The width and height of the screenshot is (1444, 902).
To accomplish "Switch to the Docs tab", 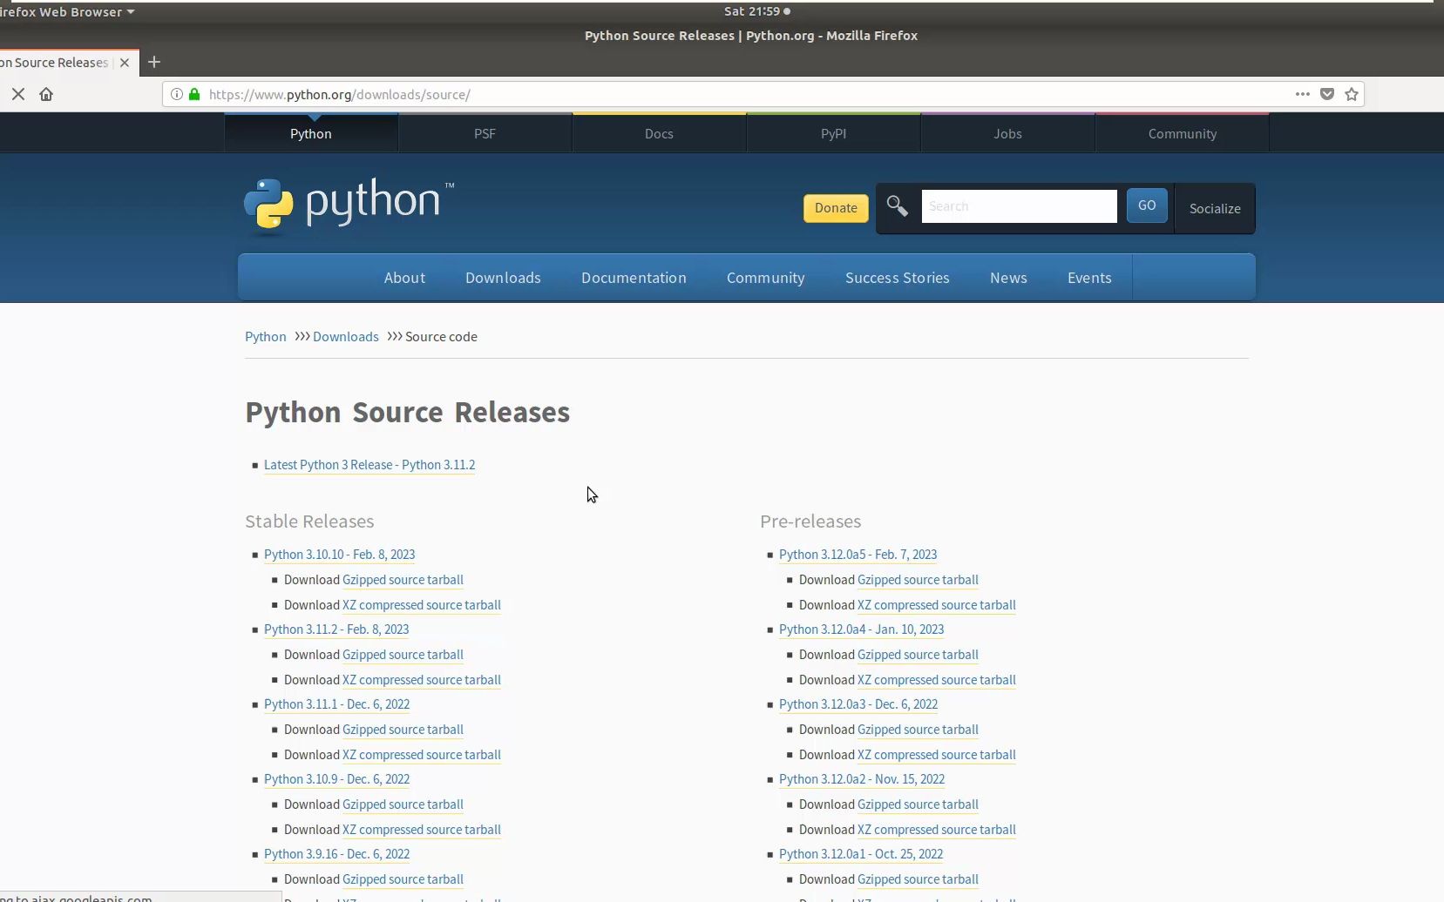I will [659, 133].
